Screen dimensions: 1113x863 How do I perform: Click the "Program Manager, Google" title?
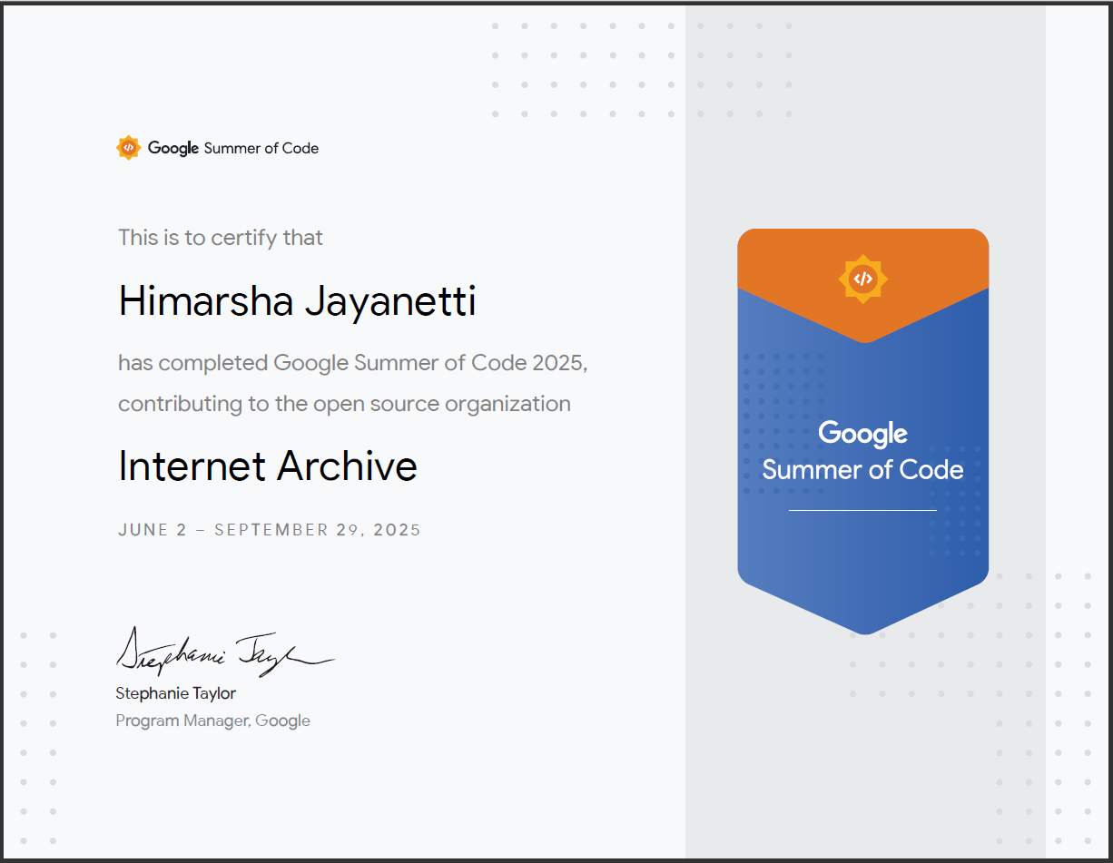tap(213, 721)
